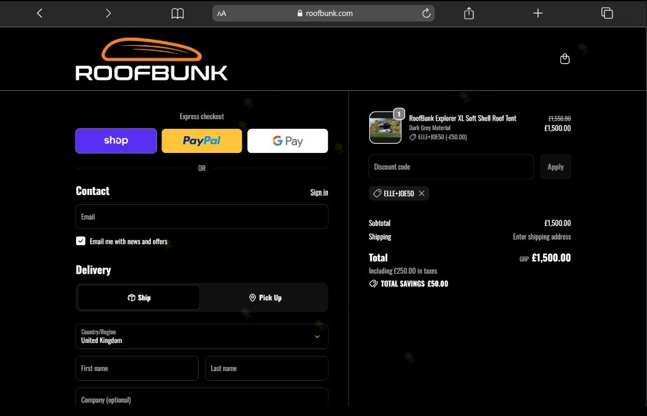Pay with Shop Pay express checkout
Viewport: 647px width, 416px height.
tap(116, 141)
